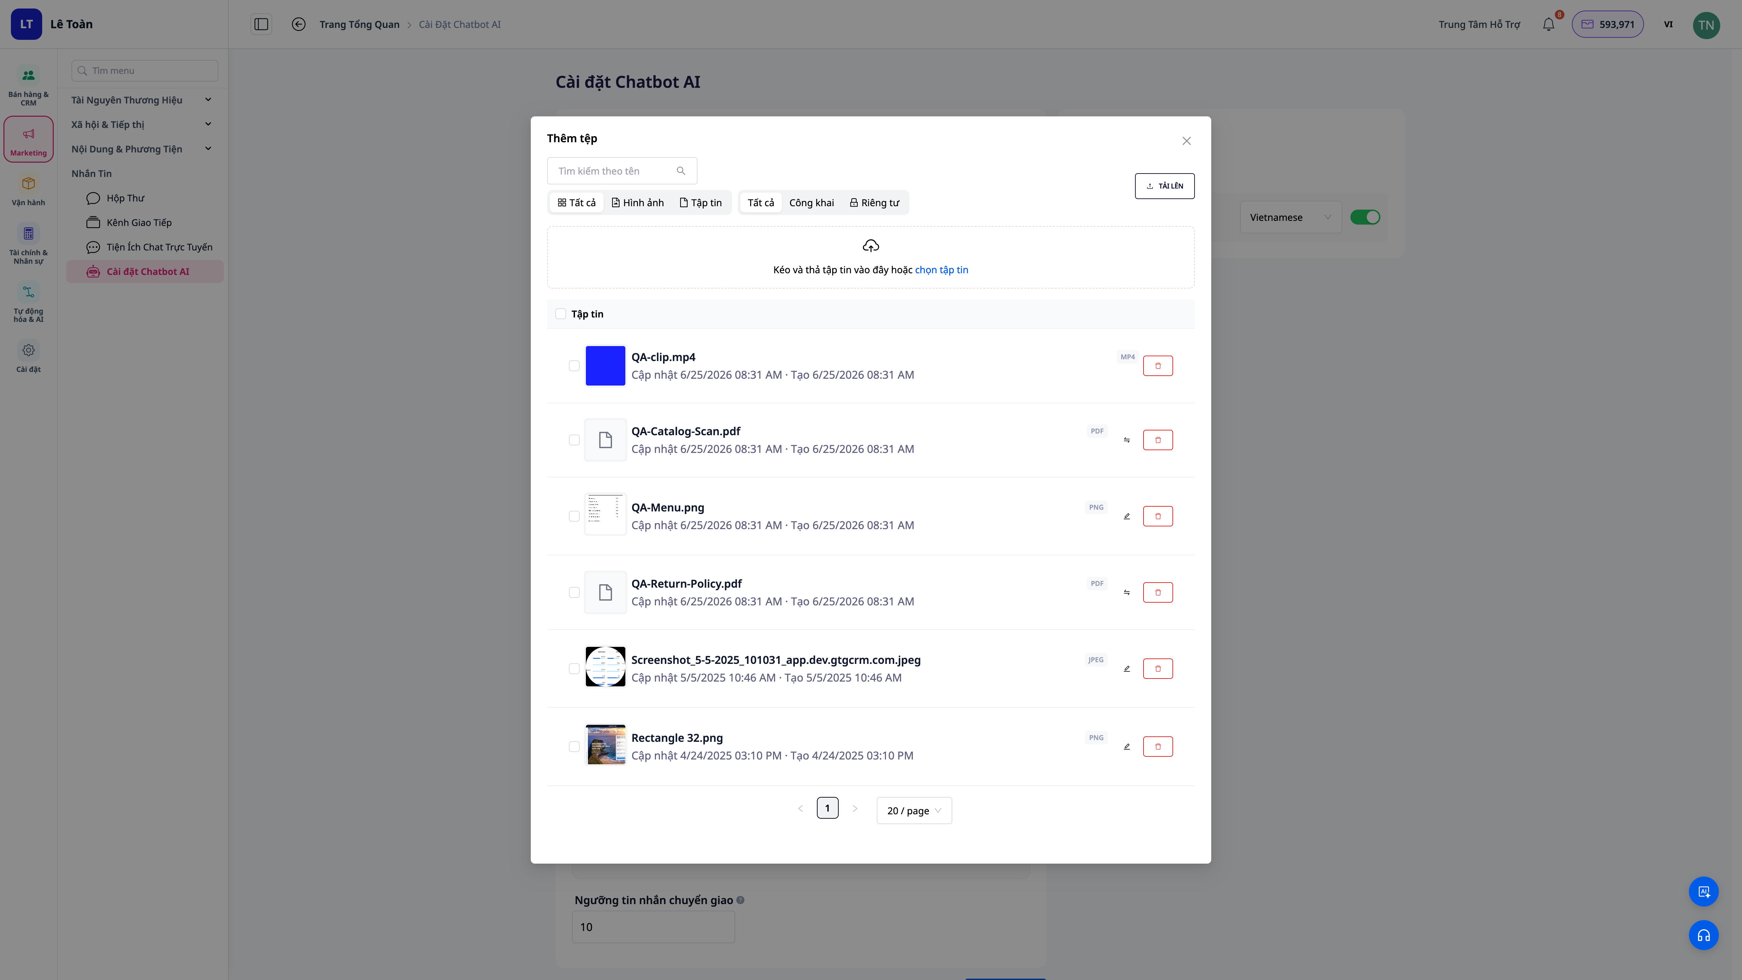Select the Hình ảnh filter tab
The width and height of the screenshot is (1742, 980).
(637, 203)
